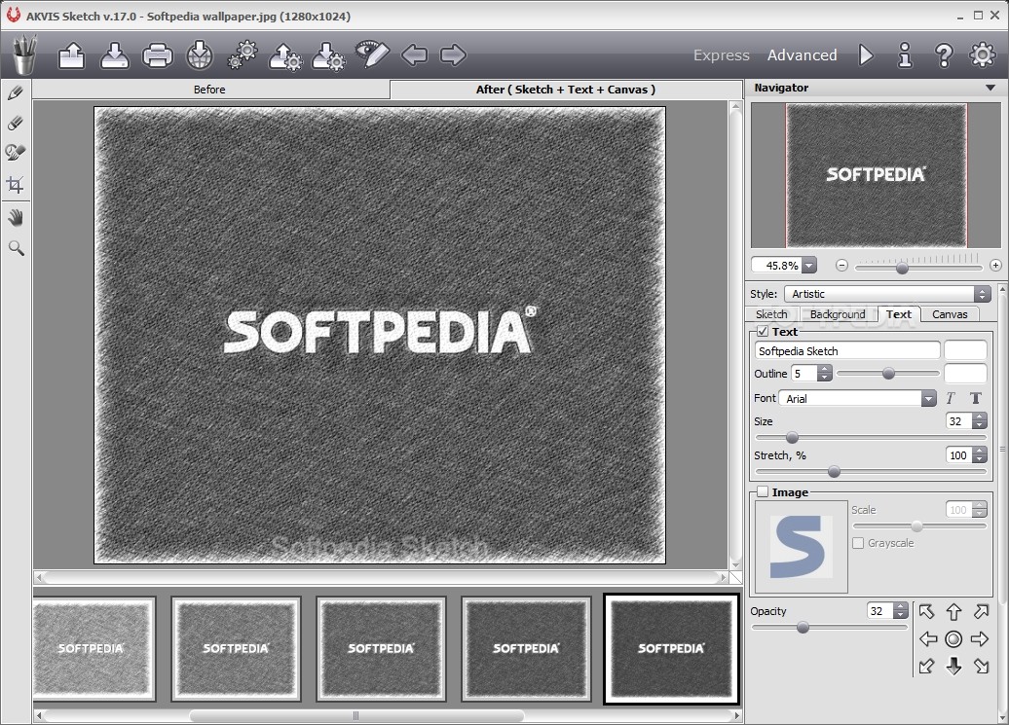Click the Print image icon

pos(158,55)
